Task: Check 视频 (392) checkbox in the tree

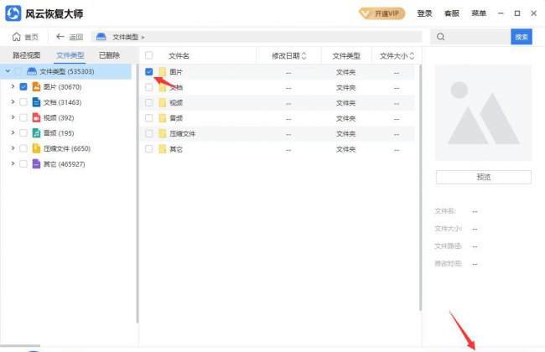Action: point(23,117)
